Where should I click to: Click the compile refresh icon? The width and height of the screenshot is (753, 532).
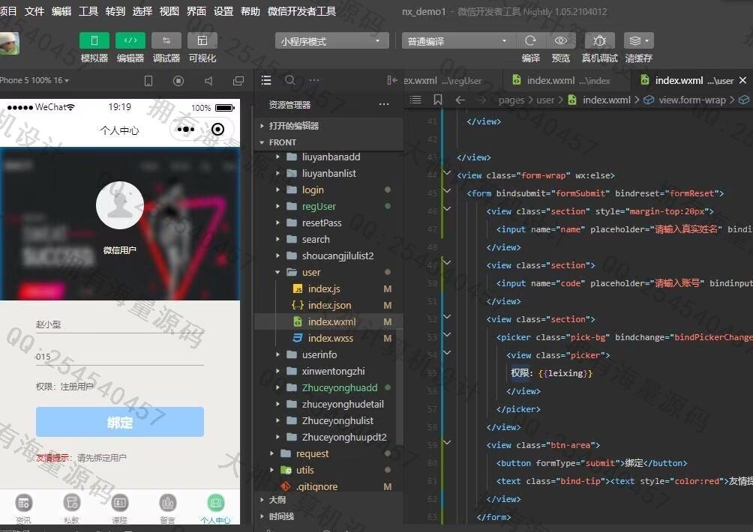(x=531, y=40)
